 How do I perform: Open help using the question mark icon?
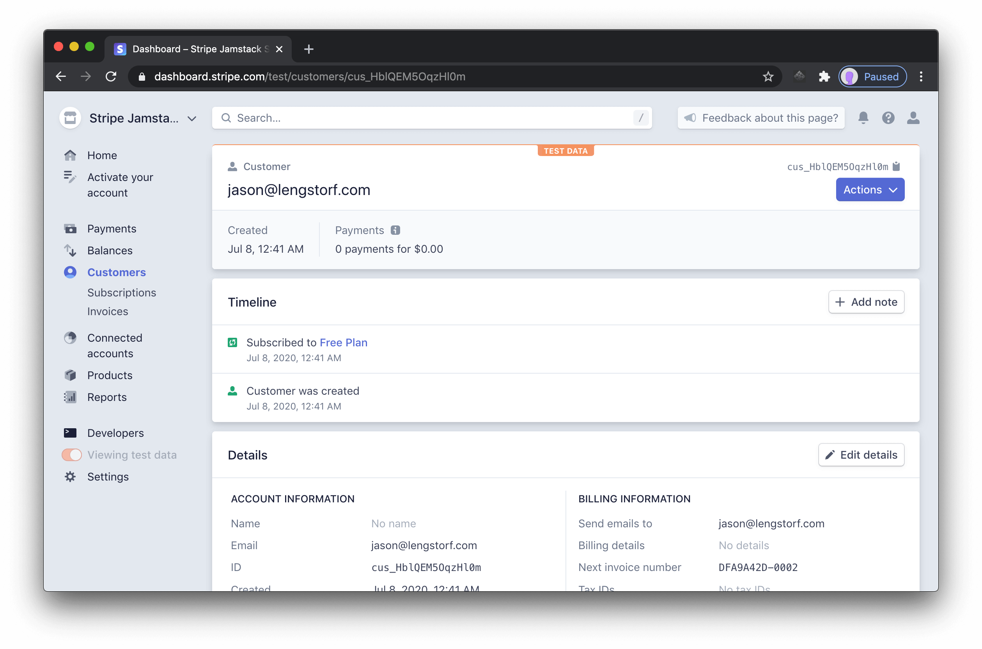coord(888,118)
